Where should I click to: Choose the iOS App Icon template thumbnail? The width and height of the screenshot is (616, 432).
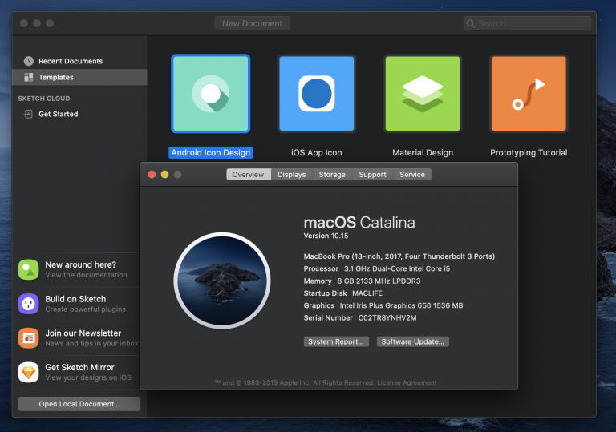[x=317, y=94]
